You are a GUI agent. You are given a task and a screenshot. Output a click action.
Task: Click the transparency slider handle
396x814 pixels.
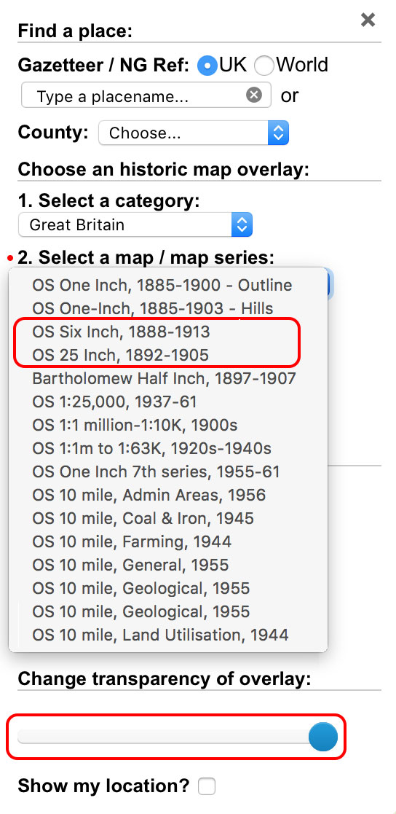323,736
